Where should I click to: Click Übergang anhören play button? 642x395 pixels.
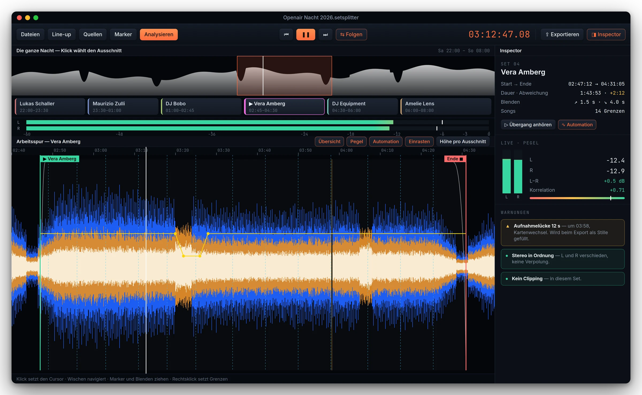click(x=528, y=125)
